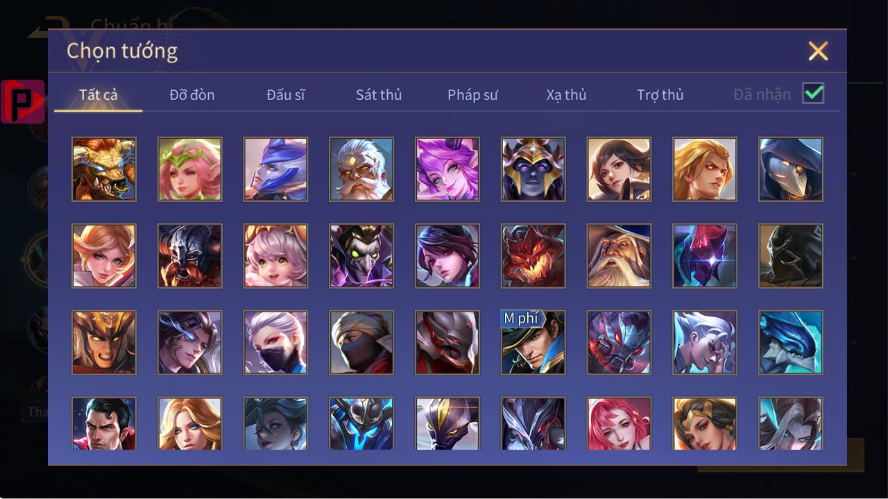The height and width of the screenshot is (499, 888).
Task: Select the Superman hero portrait
Action: pos(104,423)
